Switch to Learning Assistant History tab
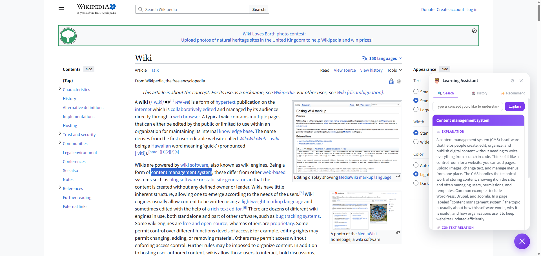Screen dimensions: 541x256 click(x=480, y=93)
